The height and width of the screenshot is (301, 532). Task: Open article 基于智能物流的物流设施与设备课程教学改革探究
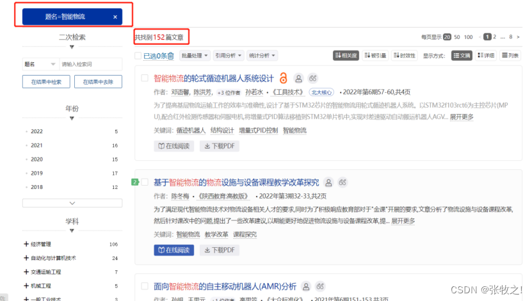tap(236, 183)
